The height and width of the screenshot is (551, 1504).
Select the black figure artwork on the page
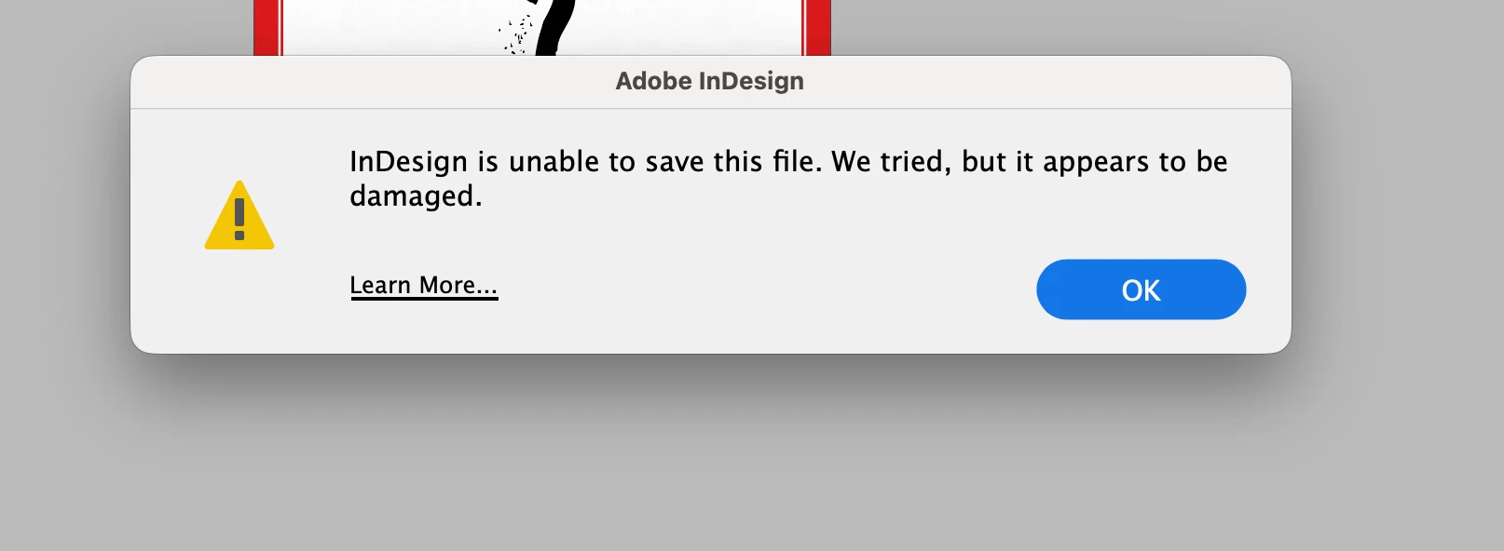click(555, 27)
